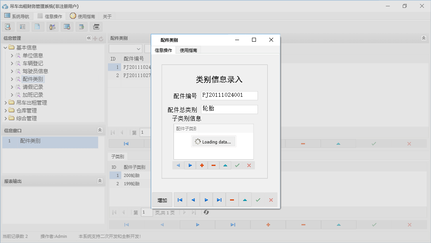The height and width of the screenshot is (243, 431).
Task: Click the monitor display toolbar icon
Action: pyautogui.click(x=67, y=26)
